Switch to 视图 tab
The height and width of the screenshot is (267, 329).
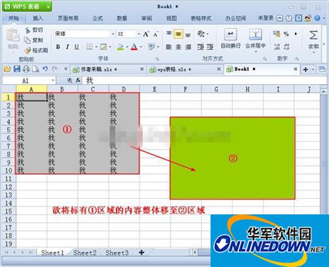tap(171, 18)
